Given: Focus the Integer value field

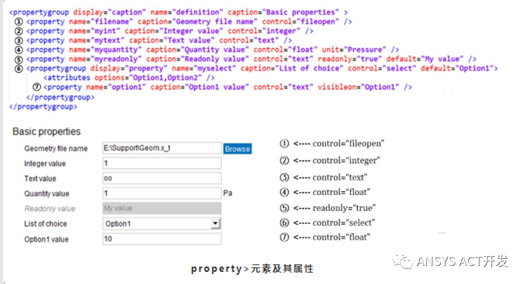Looking at the screenshot, I should (x=162, y=163).
